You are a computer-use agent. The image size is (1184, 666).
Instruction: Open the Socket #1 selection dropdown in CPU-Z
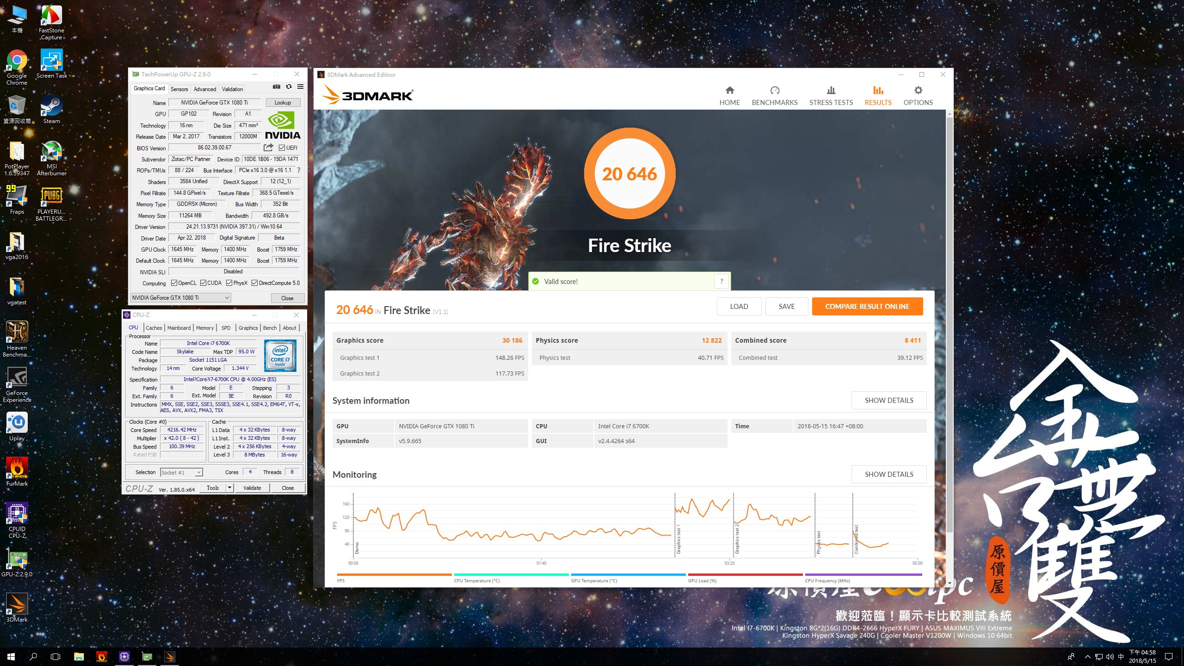click(181, 472)
